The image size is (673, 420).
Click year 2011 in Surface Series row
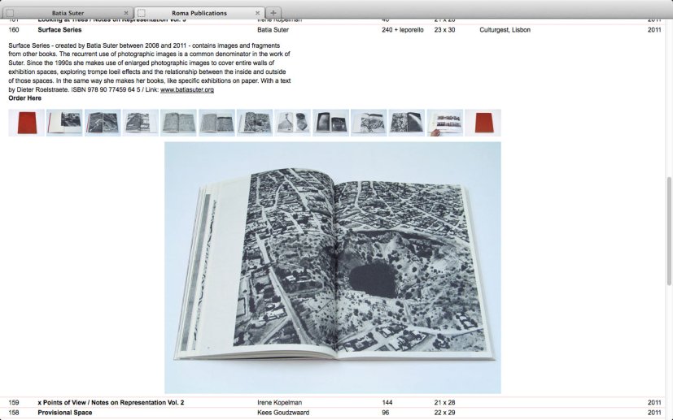[654, 30]
